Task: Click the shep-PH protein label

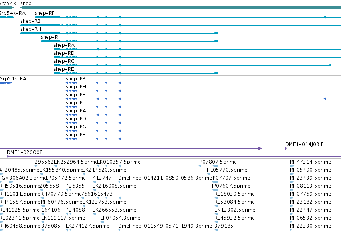Action: [76, 87]
